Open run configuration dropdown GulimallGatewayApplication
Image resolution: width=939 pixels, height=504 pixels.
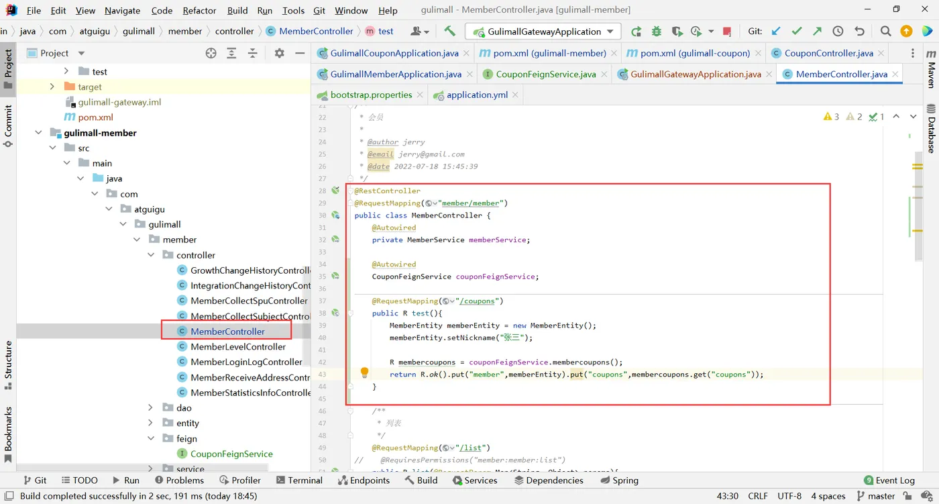click(x=544, y=32)
